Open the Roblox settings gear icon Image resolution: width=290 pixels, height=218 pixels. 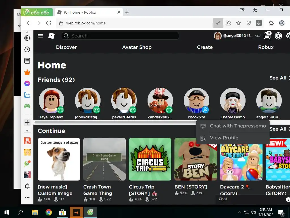(x=288, y=36)
